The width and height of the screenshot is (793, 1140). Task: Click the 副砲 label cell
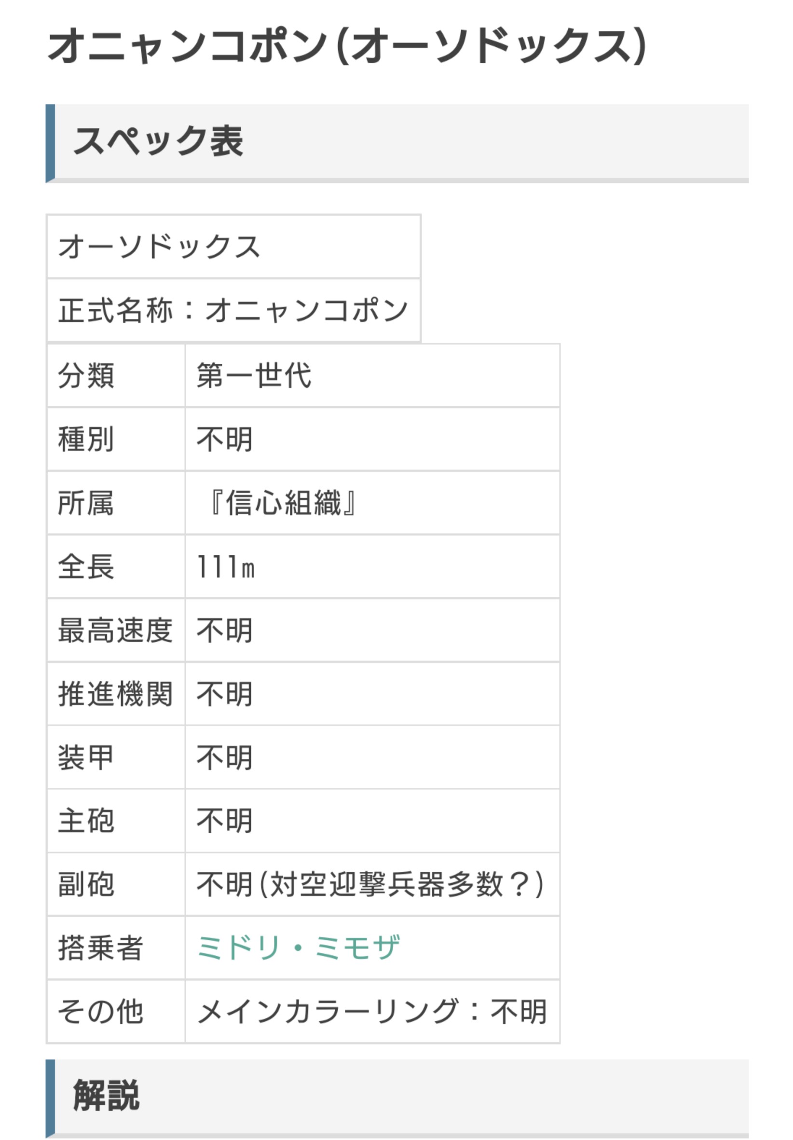(x=116, y=884)
